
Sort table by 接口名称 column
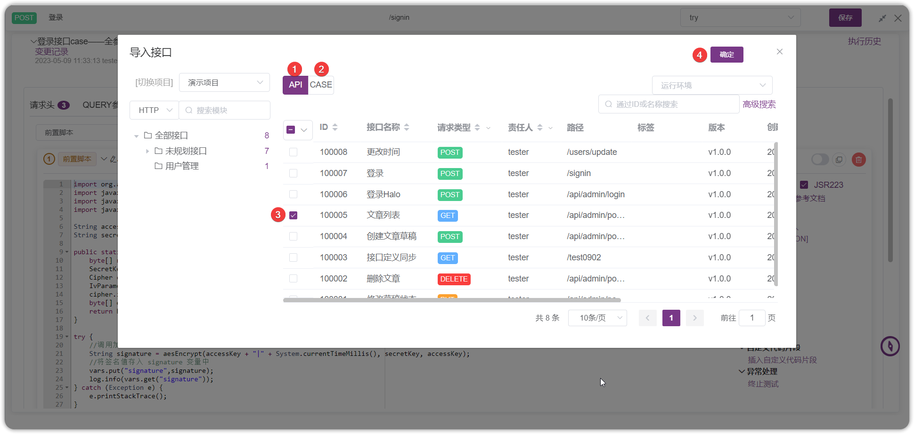pyautogui.click(x=407, y=127)
